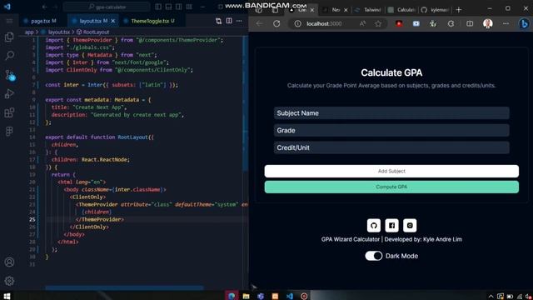The image size is (533, 300).
Task: Open the VS Code hamburger menu
Action: click(9, 21)
